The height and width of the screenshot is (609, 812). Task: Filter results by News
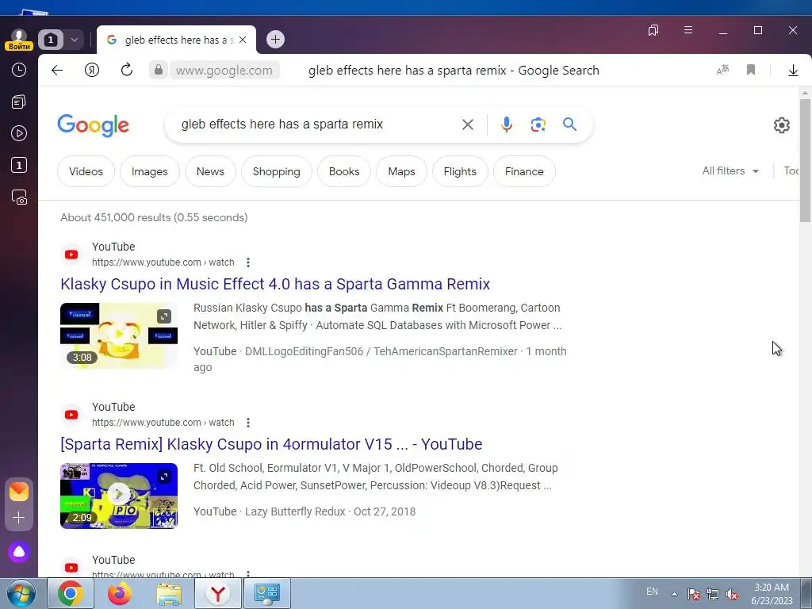[x=210, y=171]
